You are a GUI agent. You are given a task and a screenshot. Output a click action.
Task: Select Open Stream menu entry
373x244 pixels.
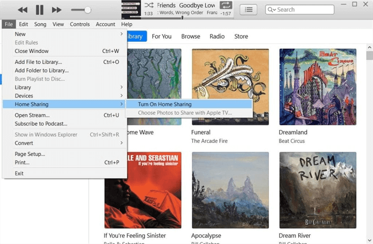click(x=64, y=115)
